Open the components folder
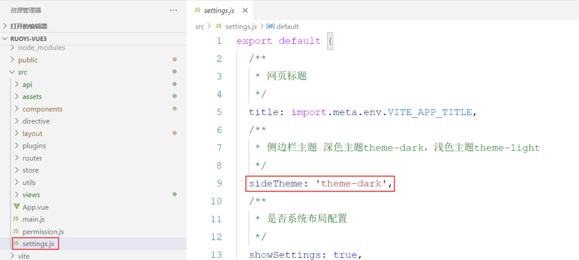The image size is (579, 260). coord(42,109)
